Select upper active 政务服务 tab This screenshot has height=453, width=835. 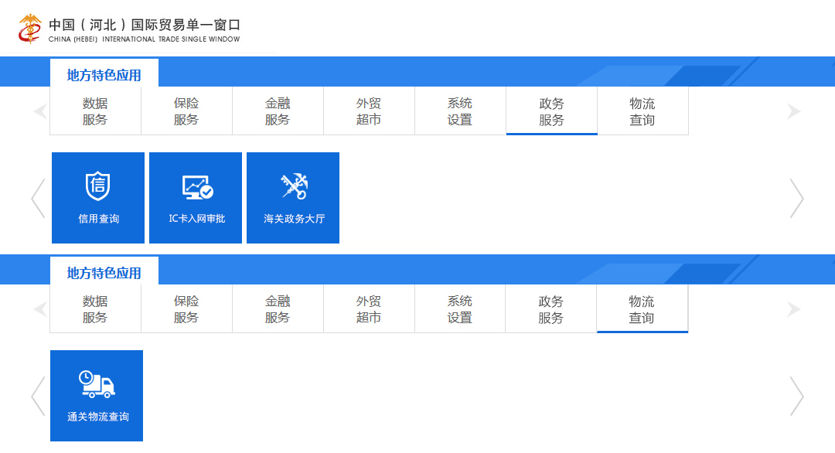click(552, 111)
